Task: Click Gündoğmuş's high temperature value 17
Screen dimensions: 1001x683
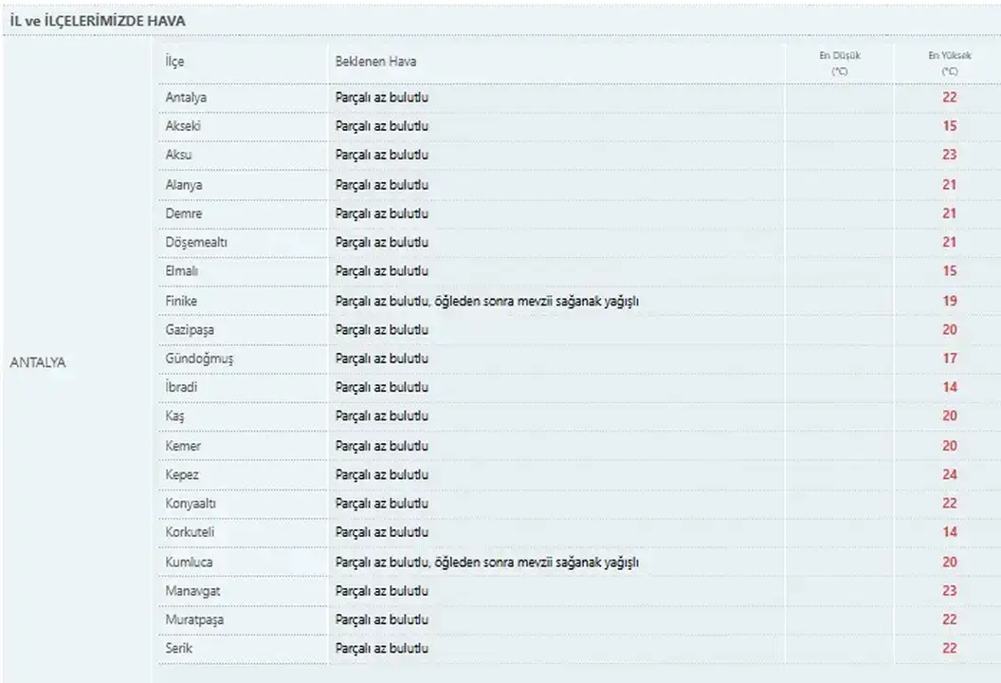Action: tap(949, 359)
